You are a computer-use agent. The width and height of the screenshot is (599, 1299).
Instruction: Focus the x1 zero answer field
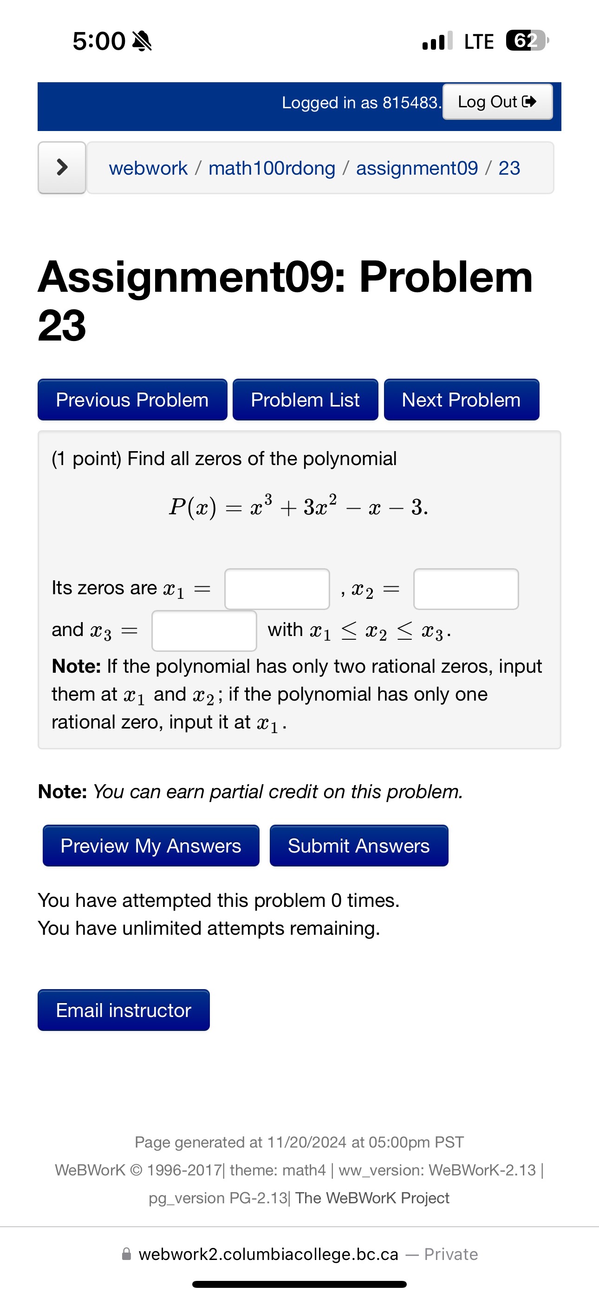[x=277, y=589]
